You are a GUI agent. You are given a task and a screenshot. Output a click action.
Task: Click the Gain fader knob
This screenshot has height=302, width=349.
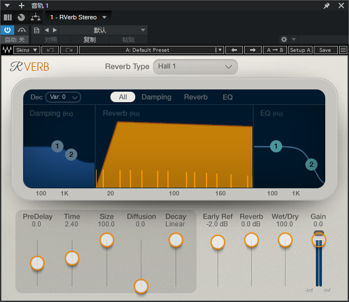[319, 240]
